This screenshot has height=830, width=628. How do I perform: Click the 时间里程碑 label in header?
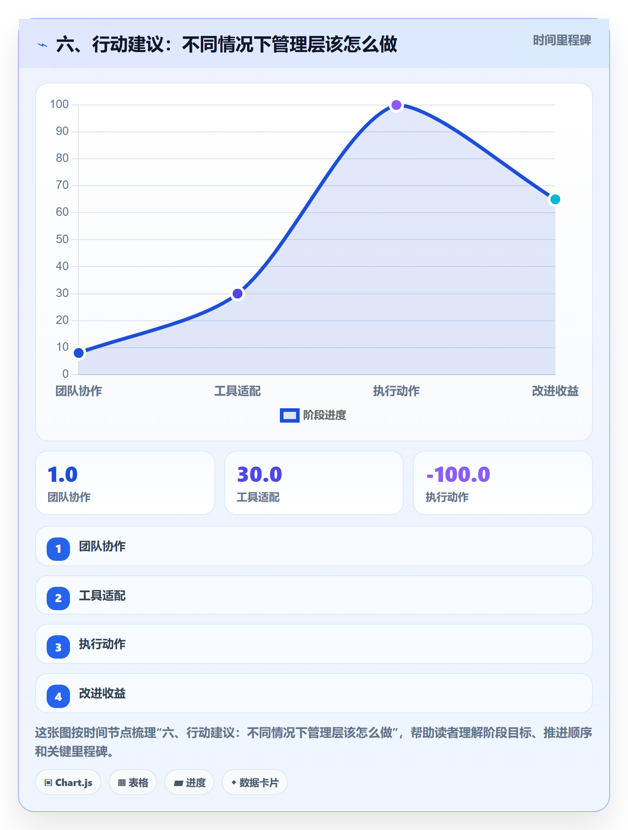(562, 40)
